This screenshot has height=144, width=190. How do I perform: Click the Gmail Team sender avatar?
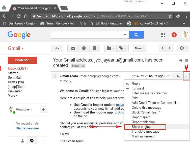point(55,76)
